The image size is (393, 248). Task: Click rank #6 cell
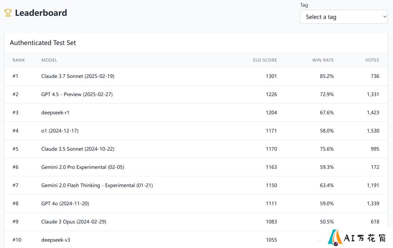point(15,167)
